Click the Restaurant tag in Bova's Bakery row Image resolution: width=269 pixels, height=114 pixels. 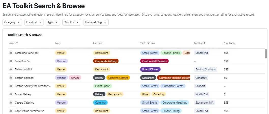(115, 94)
